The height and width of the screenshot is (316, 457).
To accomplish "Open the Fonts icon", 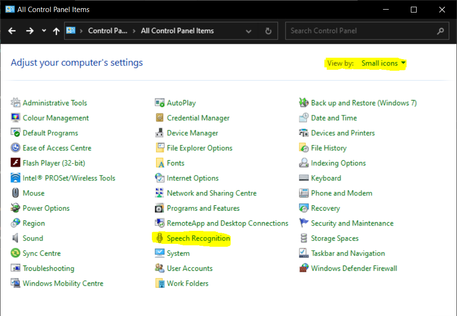I will tap(160, 163).
